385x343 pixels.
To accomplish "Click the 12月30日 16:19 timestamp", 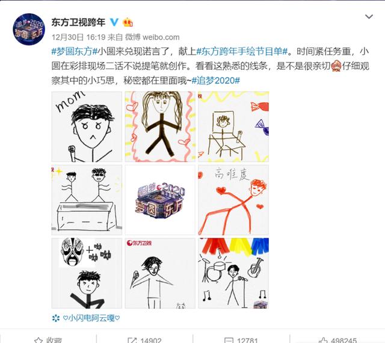I will pos(79,37).
